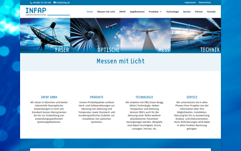The width and height of the screenshot is (241, 151).
Task: Click the paragraph starting 'Wir arbeiten mit FBG'
Action: (x=144, y=116)
